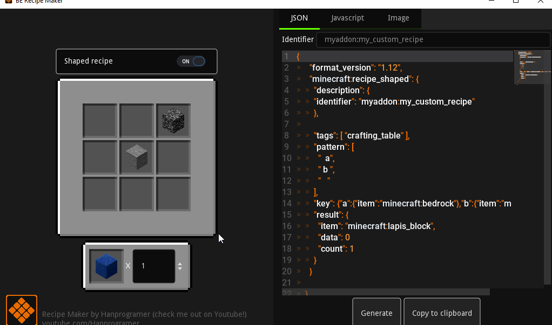This screenshot has width=552, height=325.
Task: Select the empty top-left crafting slot
Action: (99, 121)
